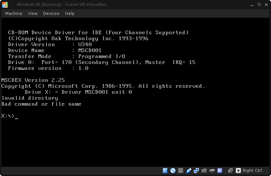Click the 'CD-ROM Device Driver for IDE' heading

[x=98, y=32]
